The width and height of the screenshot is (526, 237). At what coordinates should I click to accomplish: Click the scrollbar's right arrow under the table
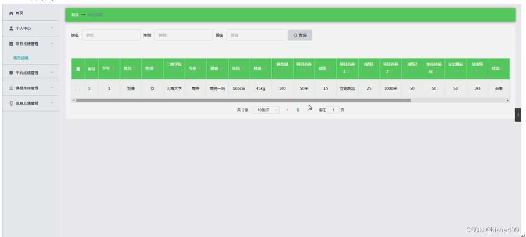[508, 100]
